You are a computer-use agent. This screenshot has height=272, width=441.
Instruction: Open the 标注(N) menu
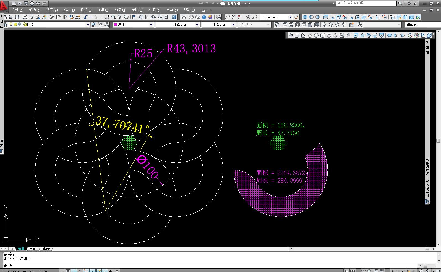[x=137, y=10]
